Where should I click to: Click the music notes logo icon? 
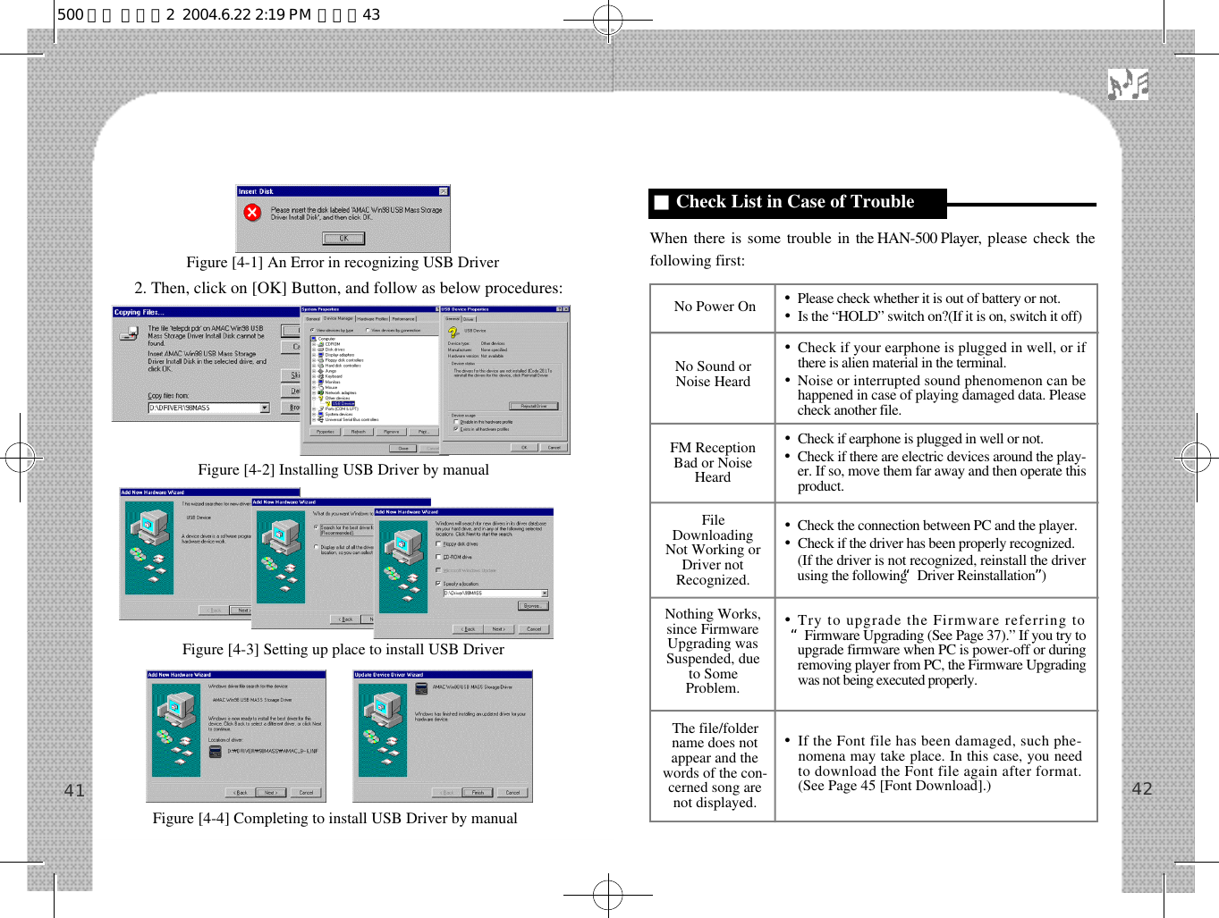coord(1128,84)
